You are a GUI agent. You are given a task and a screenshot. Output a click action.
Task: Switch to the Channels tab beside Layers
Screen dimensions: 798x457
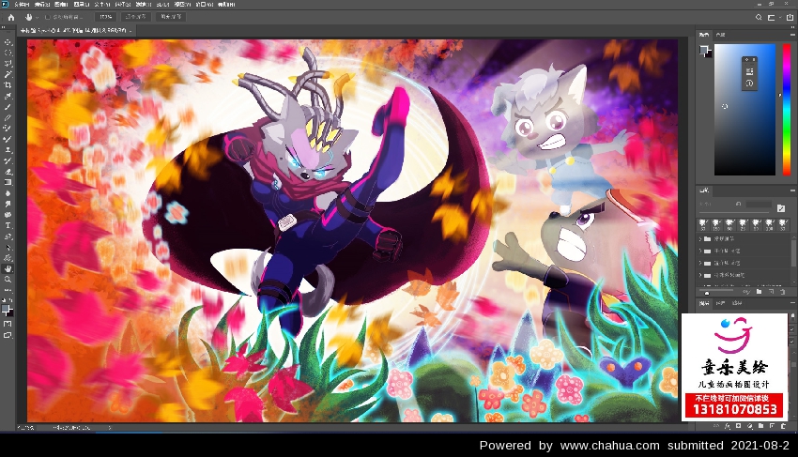tap(720, 303)
